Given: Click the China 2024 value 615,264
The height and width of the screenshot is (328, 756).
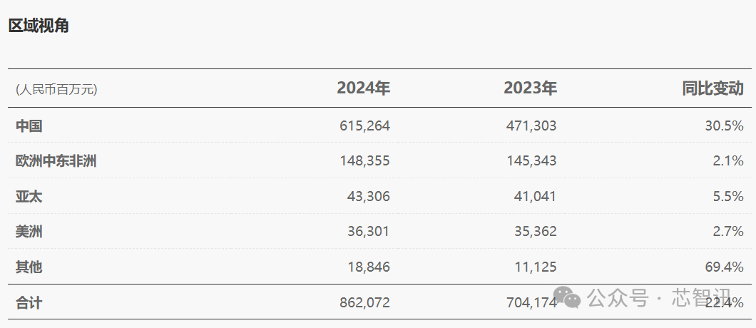Looking at the screenshot, I should point(364,126).
